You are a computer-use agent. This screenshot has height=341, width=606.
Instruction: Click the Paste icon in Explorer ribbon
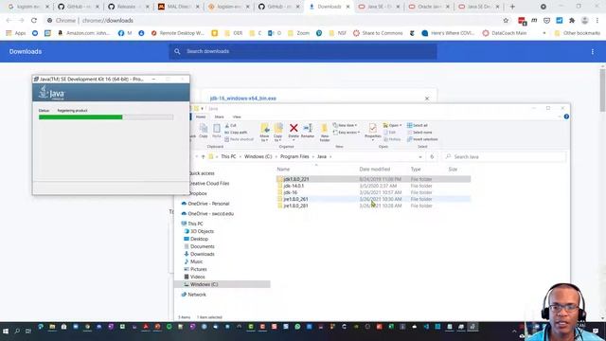click(x=217, y=131)
